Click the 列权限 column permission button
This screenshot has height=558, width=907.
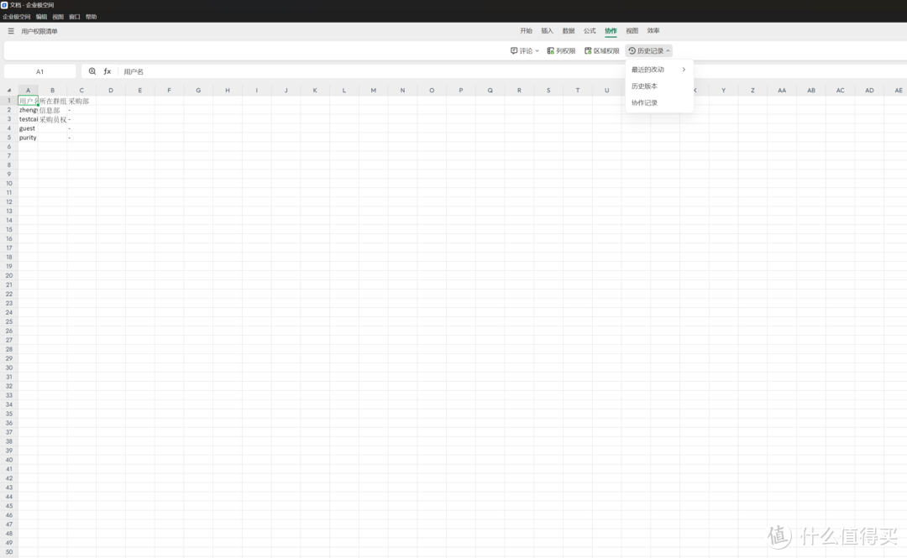coord(561,51)
